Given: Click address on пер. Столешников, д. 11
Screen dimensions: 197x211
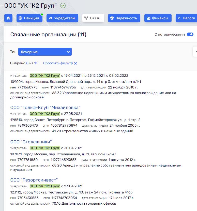Looking at the screenshot, I should [63, 154].
